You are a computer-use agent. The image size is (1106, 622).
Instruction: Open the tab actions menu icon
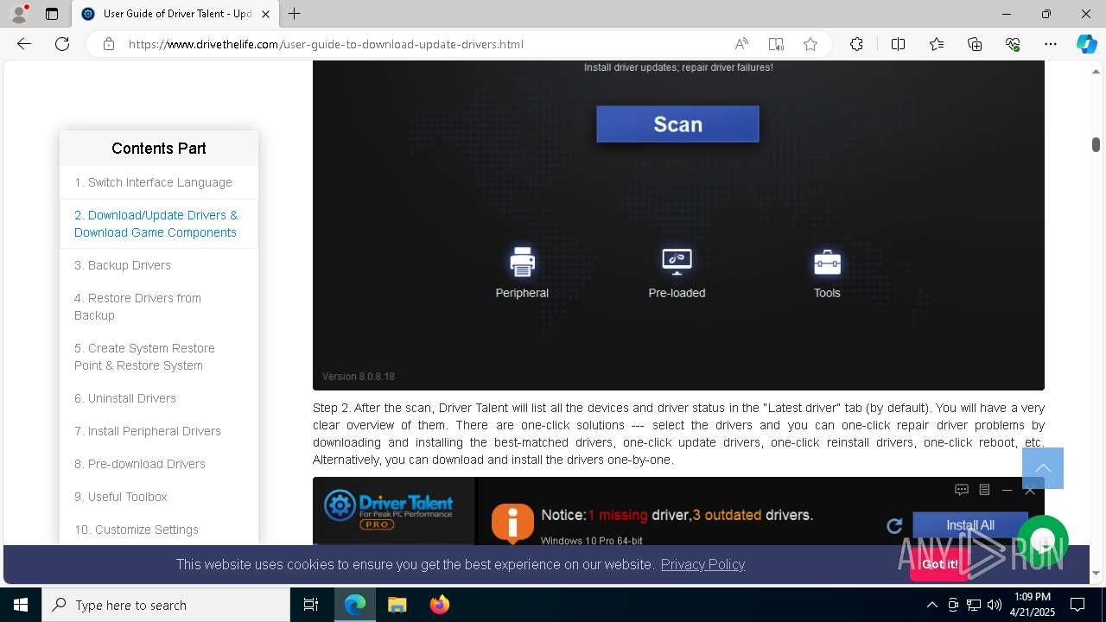pos(52,14)
